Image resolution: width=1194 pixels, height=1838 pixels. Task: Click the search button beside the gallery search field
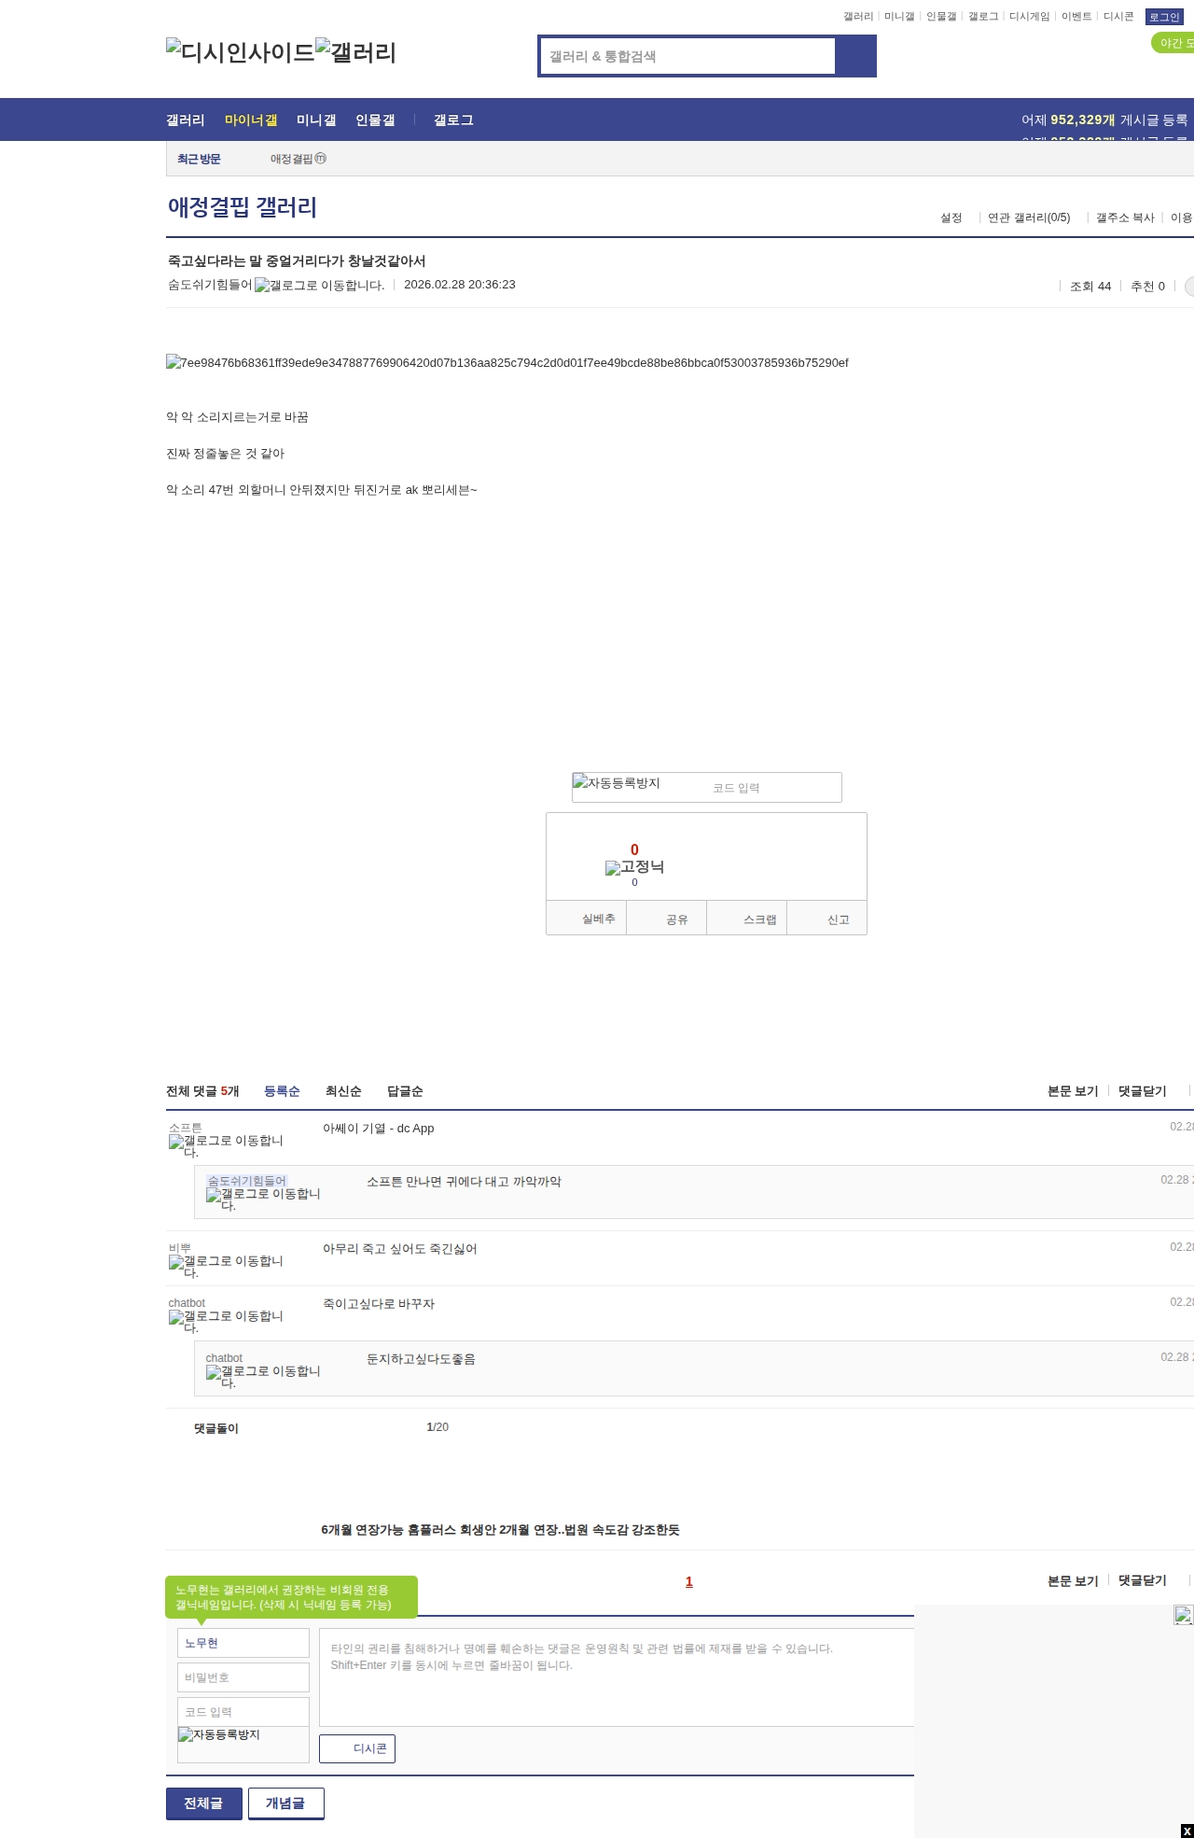click(855, 56)
